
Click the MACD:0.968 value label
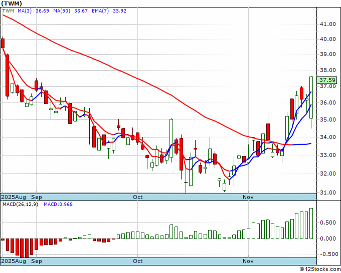[58, 204]
